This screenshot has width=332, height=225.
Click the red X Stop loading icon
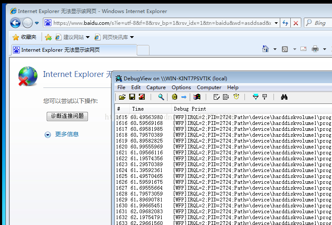pyautogui.click(x=296, y=23)
